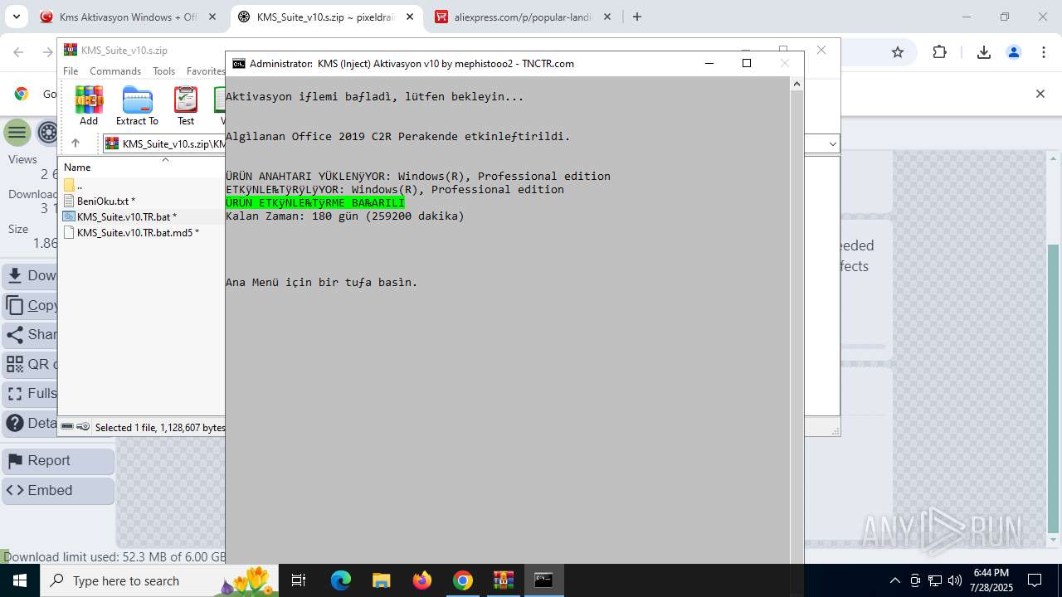The image size is (1062, 597).
Task: Open the notification center icon
Action: click(1035, 580)
